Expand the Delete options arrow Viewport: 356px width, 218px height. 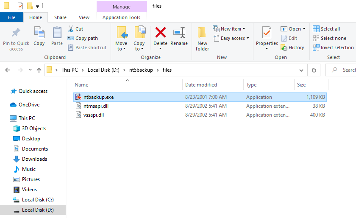point(161,49)
